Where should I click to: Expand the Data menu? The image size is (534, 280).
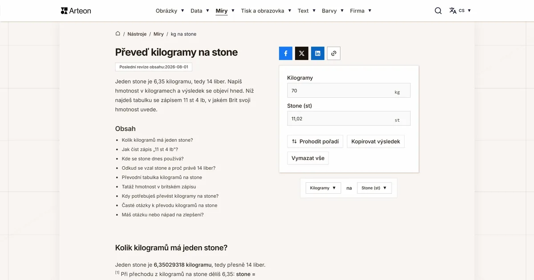(200, 11)
